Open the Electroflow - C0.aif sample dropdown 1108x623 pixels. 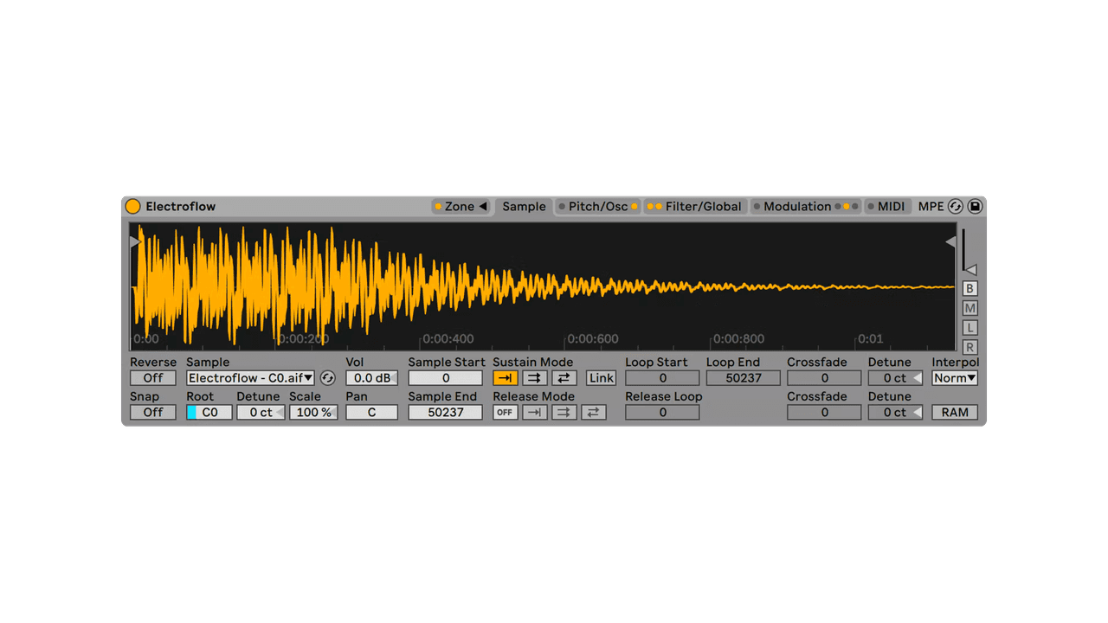(249, 377)
